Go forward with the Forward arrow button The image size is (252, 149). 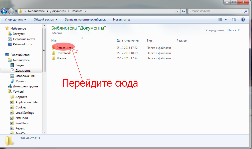(x=11, y=11)
